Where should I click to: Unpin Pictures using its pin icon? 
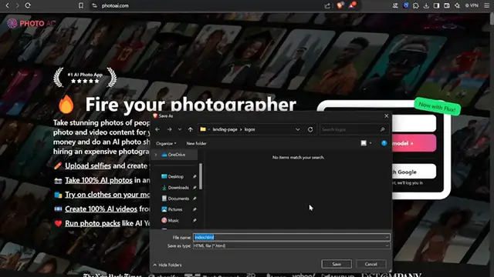click(195, 209)
